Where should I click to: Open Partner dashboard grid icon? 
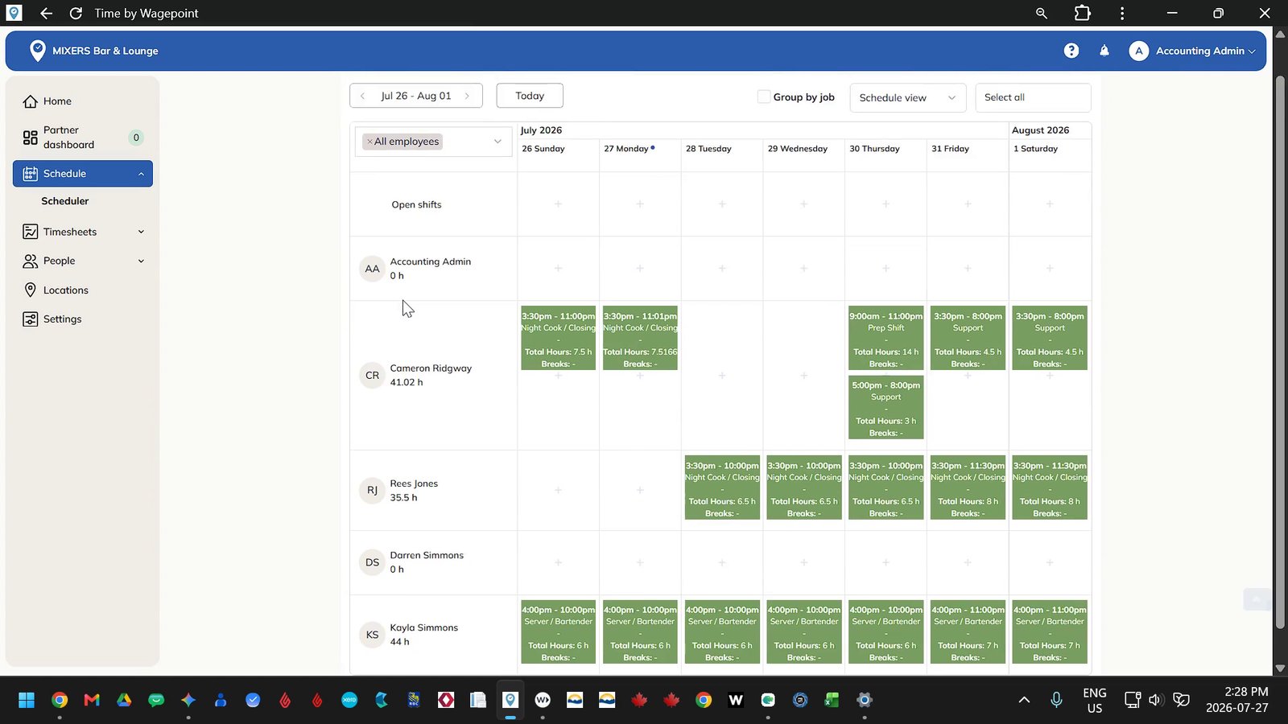pyautogui.click(x=31, y=138)
